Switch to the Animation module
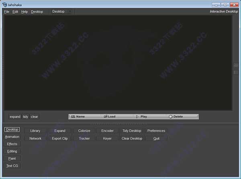Screen dimensions: 241x179 coord(12,136)
